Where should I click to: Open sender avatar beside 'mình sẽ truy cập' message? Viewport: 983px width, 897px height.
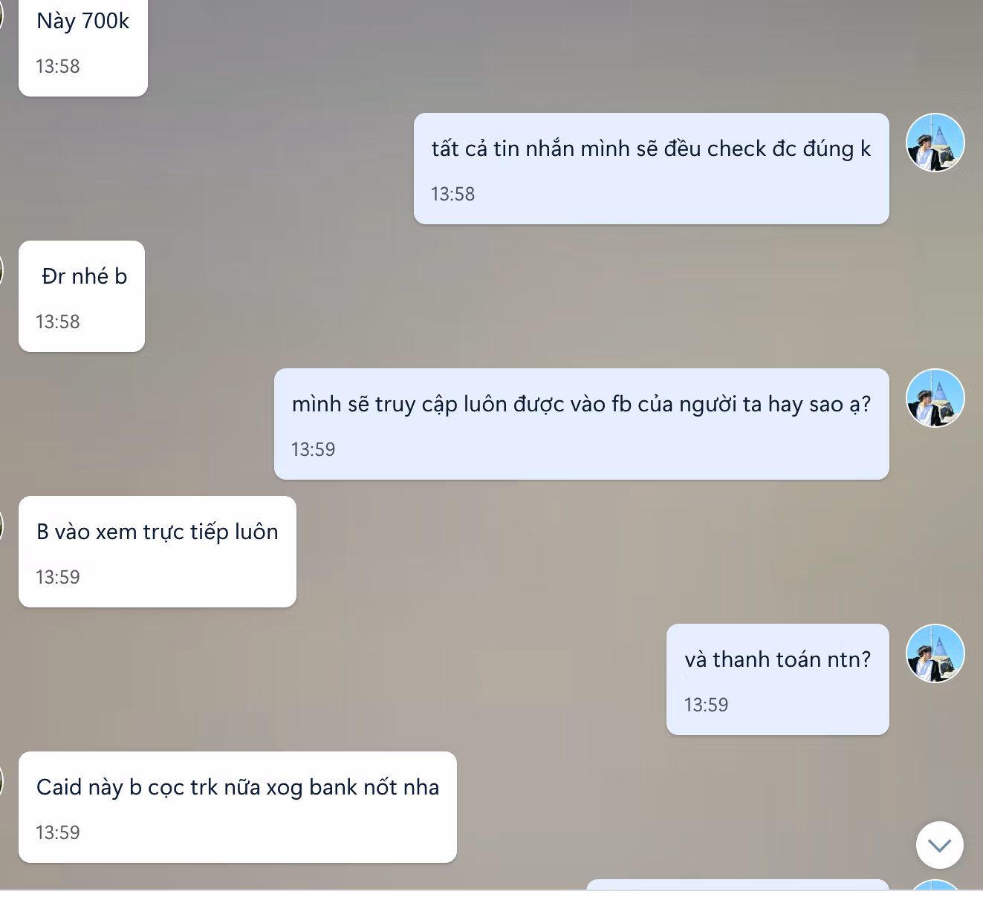pyautogui.click(x=935, y=398)
